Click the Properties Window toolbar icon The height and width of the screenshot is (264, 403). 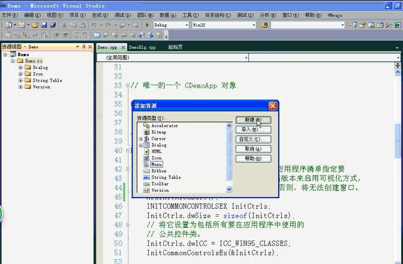pyautogui.click(x=362, y=25)
